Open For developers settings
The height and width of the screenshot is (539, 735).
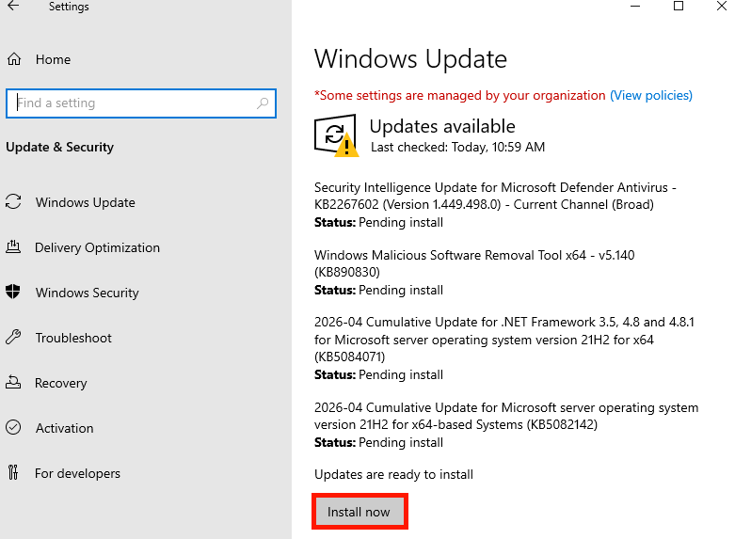77,473
